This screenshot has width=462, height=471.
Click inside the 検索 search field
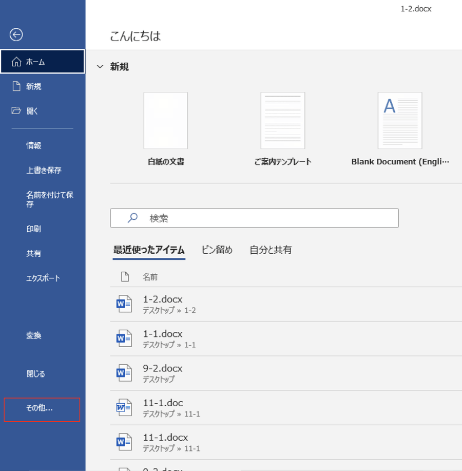click(x=254, y=218)
